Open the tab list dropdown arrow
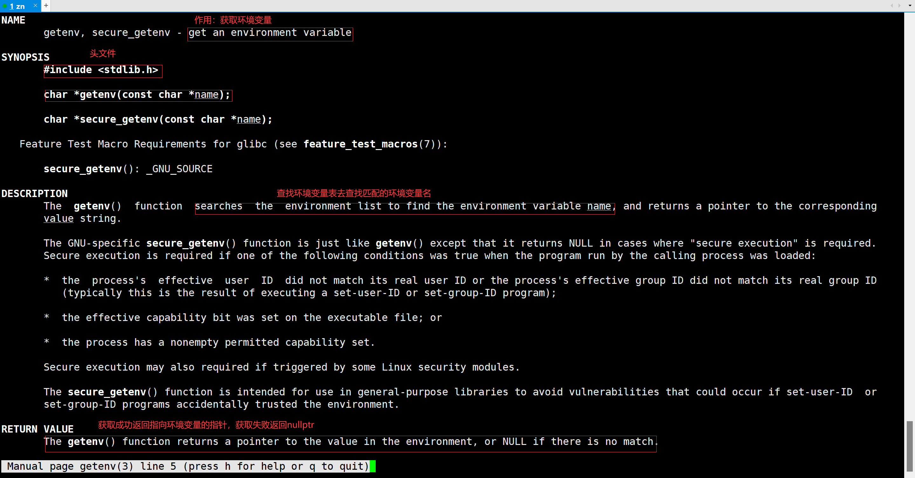 click(910, 6)
